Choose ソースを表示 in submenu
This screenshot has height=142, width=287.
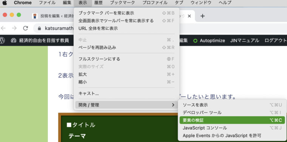(x=232, y=105)
